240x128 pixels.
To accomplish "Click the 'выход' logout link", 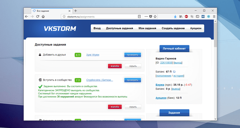I will (x=178, y=63).
